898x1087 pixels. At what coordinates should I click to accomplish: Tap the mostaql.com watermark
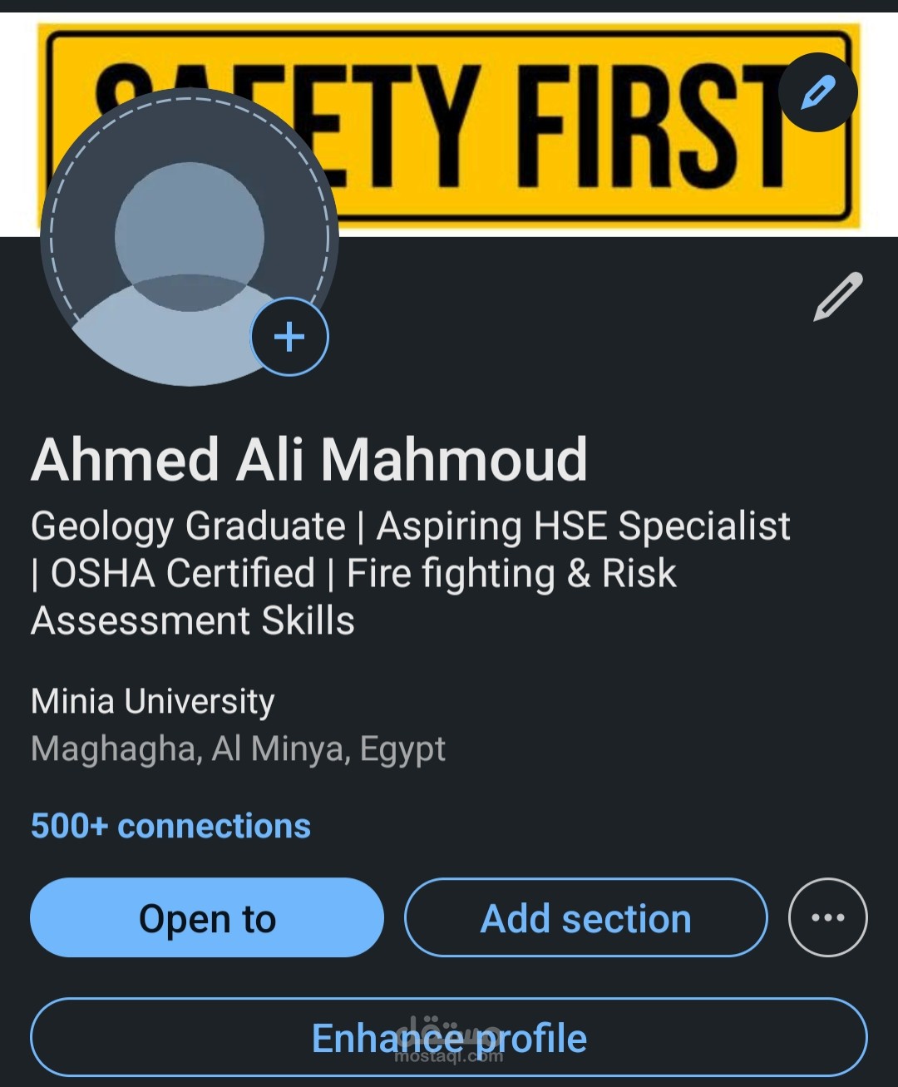(x=449, y=1056)
